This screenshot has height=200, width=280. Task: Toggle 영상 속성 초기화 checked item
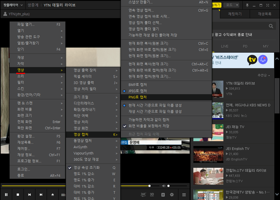tap(93, 167)
